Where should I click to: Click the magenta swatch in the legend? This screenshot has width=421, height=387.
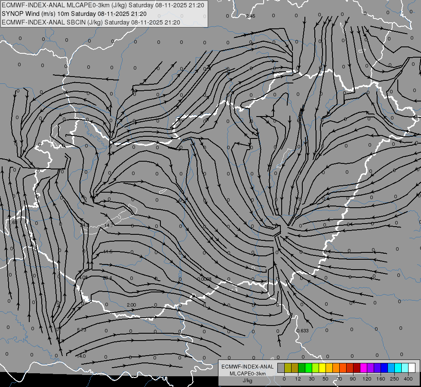[x=364, y=368]
